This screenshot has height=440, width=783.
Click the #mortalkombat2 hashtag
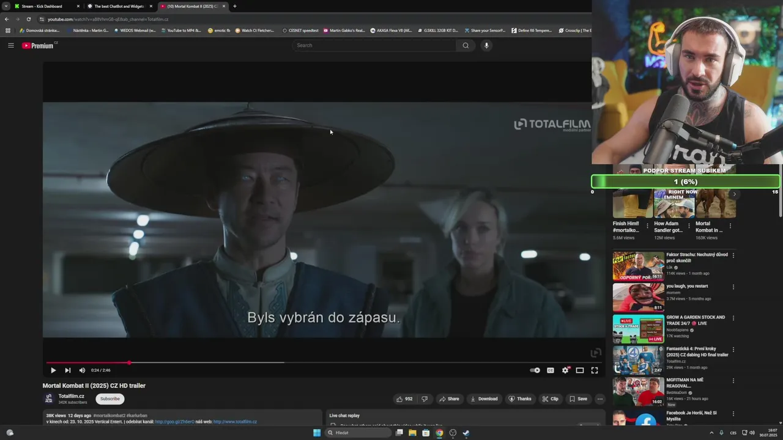[x=109, y=416]
